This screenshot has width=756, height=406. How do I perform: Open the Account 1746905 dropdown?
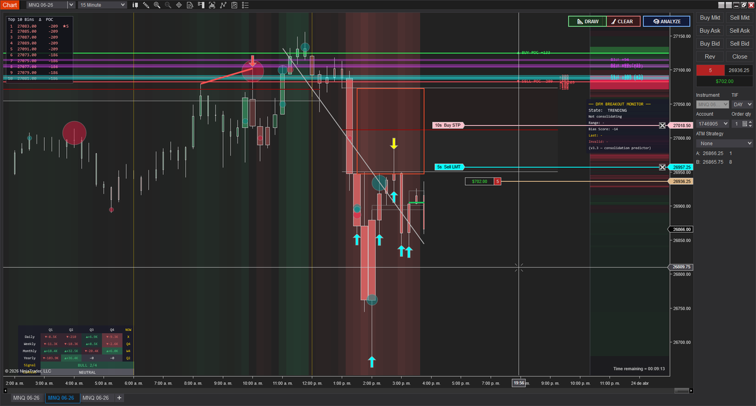(713, 123)
